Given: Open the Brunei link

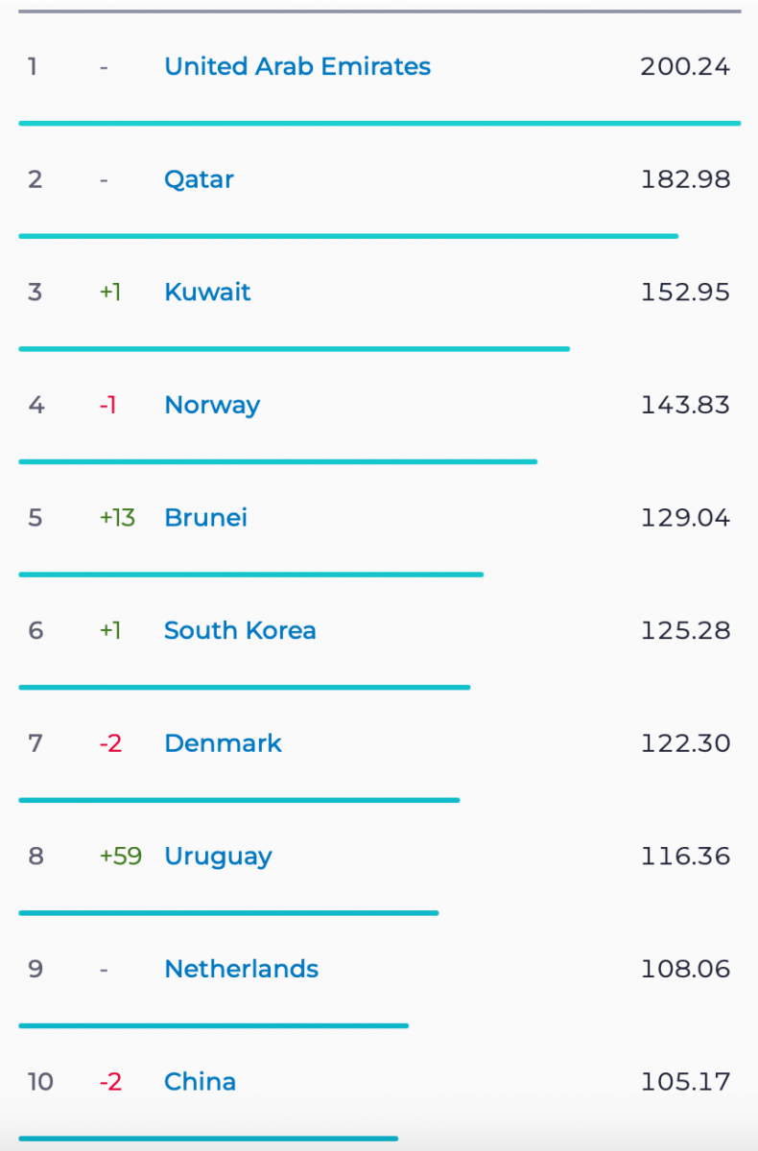Looking at the screenshot, I should [205, 518].
